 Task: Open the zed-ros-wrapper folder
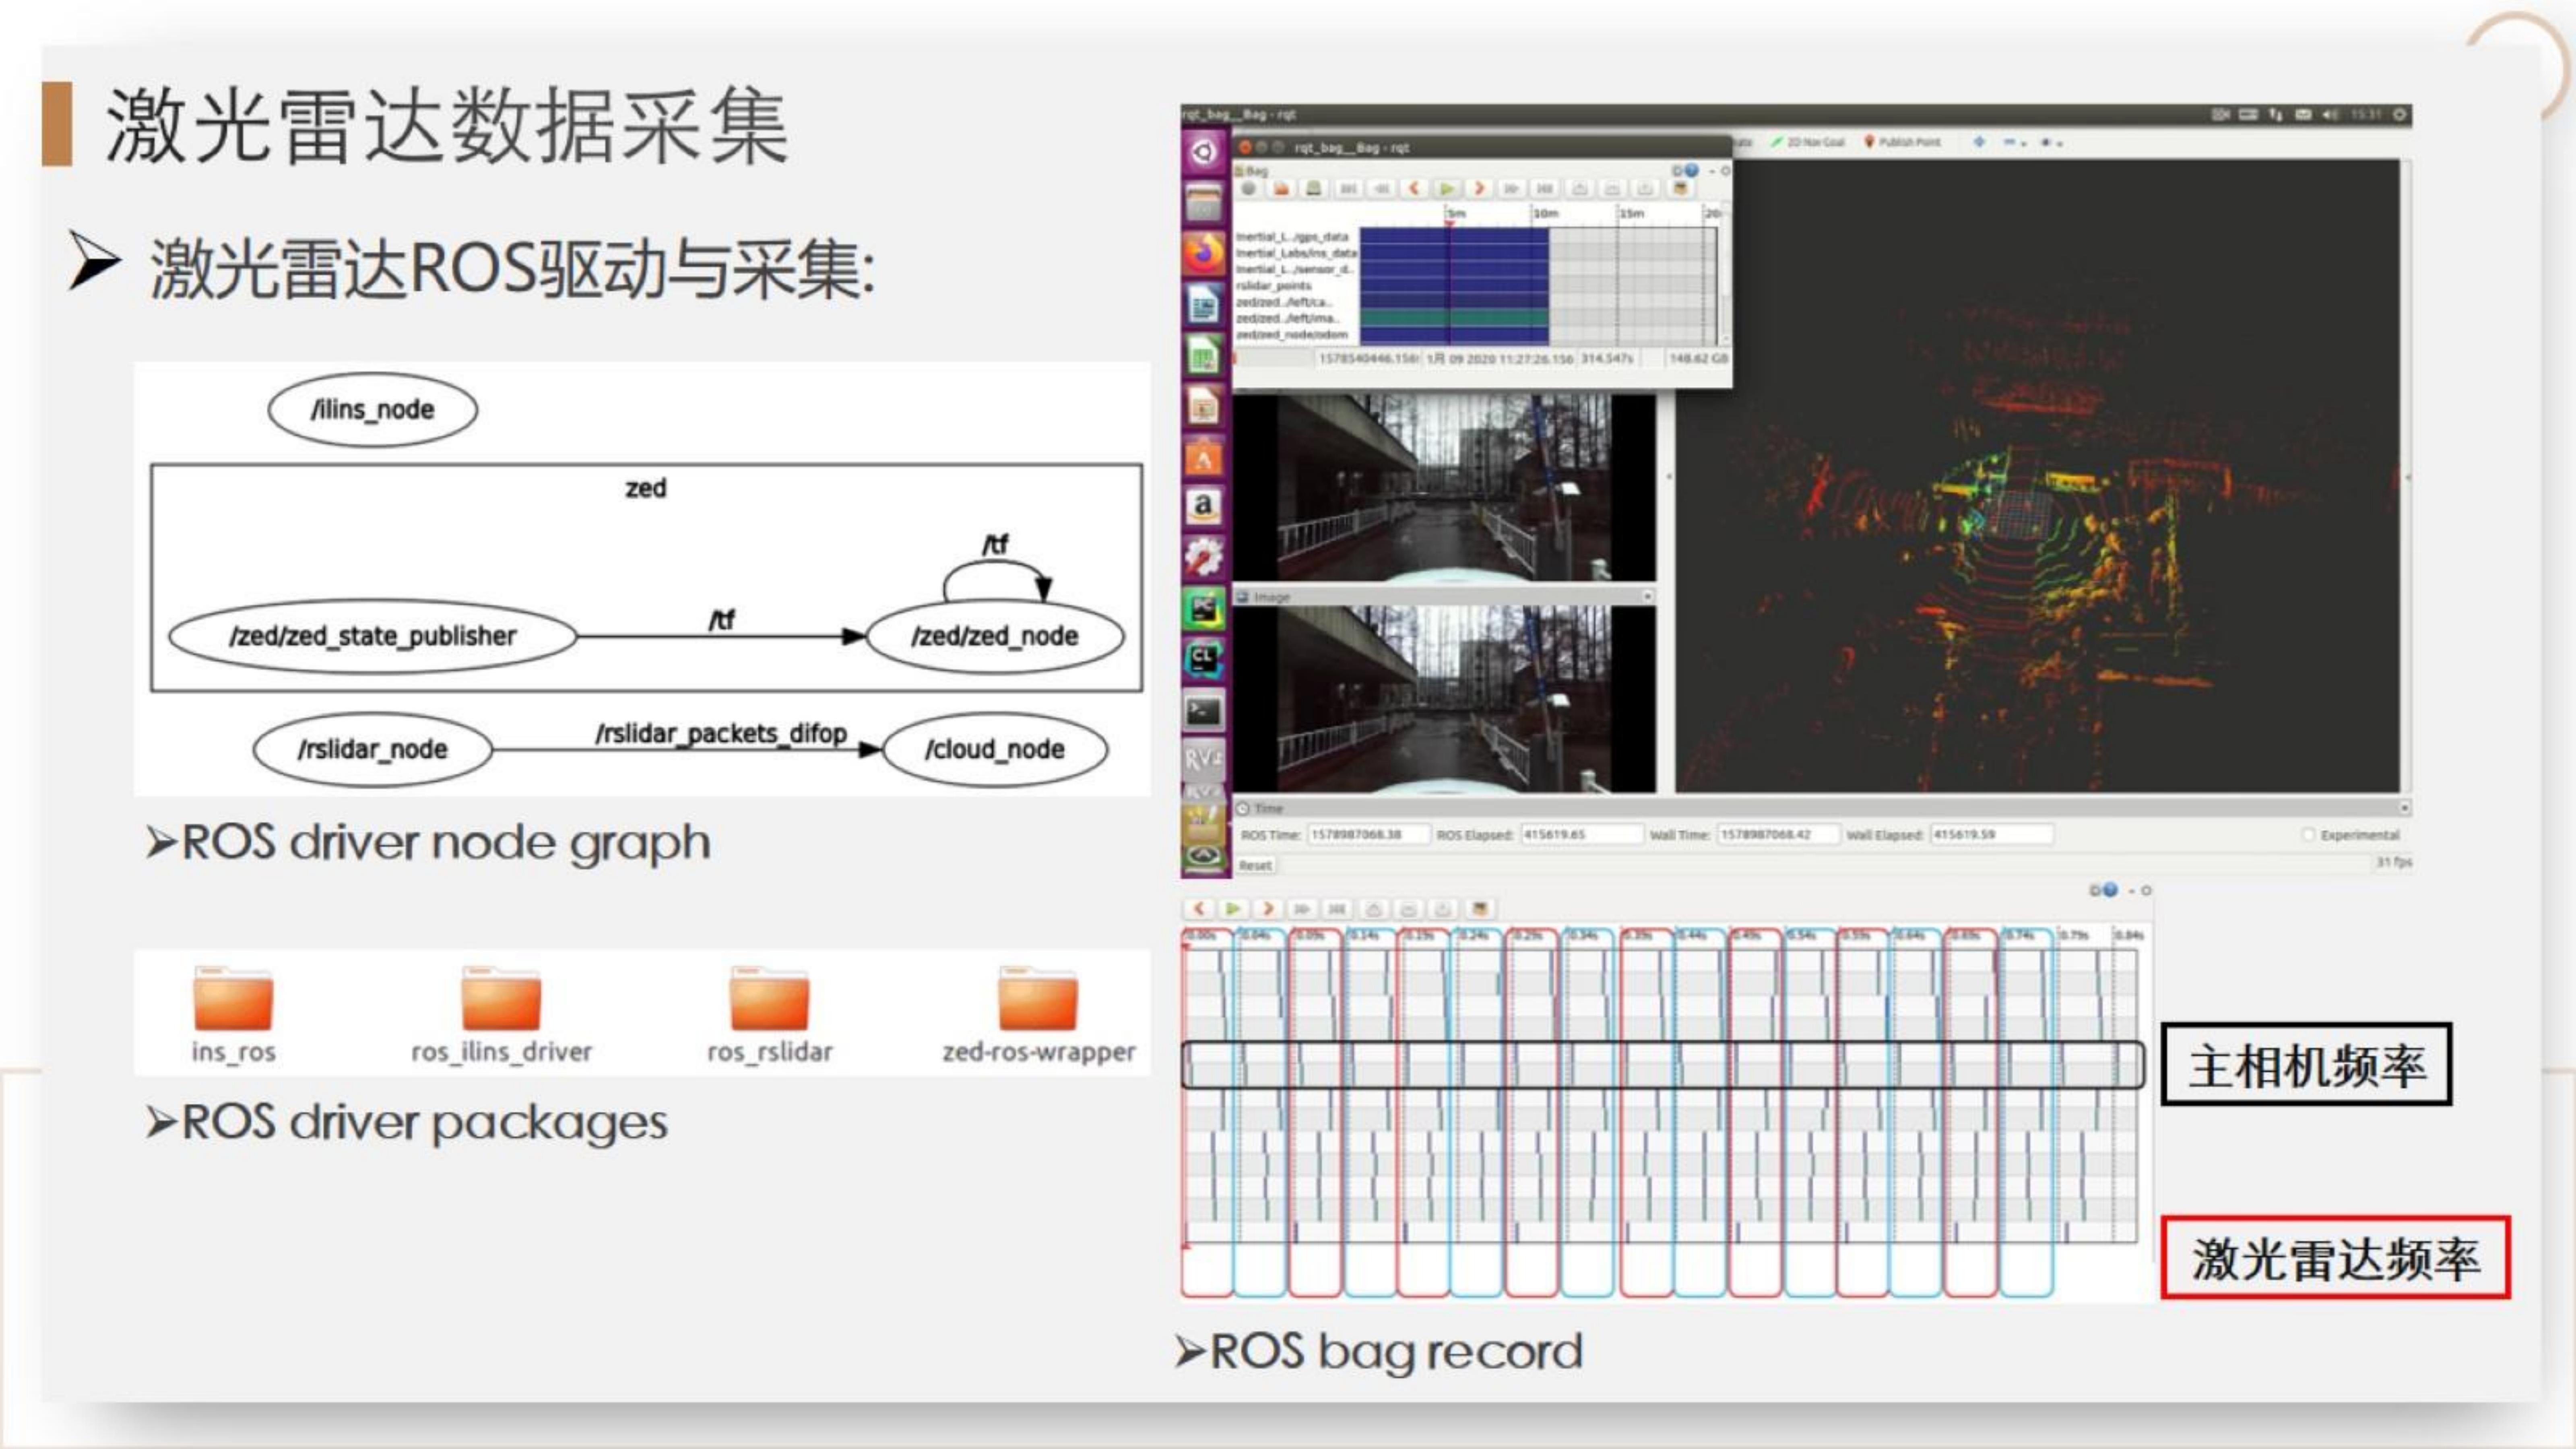pos(1039,1014)
